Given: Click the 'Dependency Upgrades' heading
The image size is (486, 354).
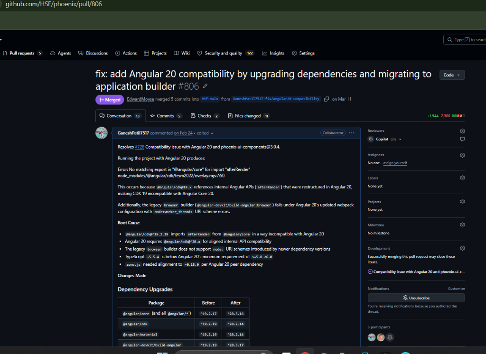Looking at the screenshot, I should click(145, 289).
